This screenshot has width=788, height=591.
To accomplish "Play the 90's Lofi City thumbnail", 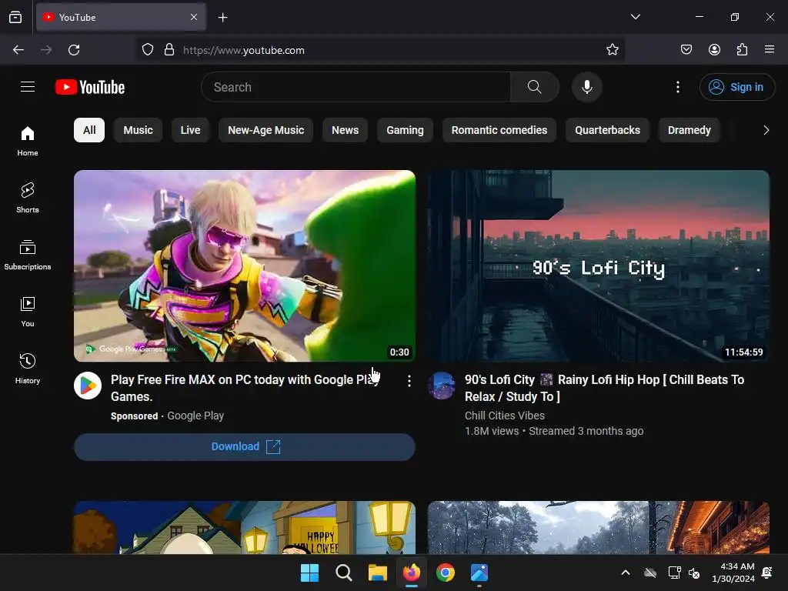I will tap(599, 265).
